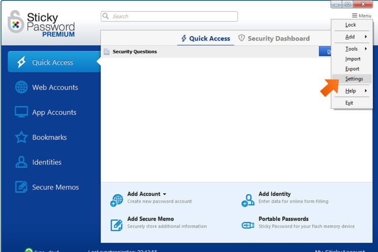
Task: Maximize the Sticky Password window
Action: (348, 4)
